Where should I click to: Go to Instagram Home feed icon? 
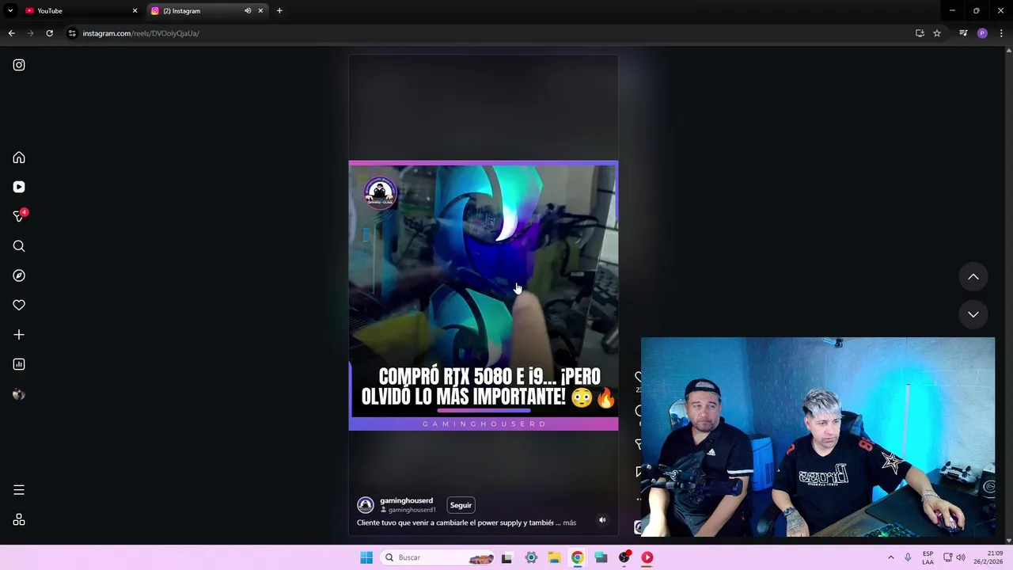[x=19, y=158]
